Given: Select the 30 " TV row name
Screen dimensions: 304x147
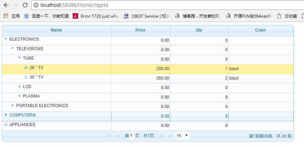Looking at the screenshot, I should click(x=36, y=77).
